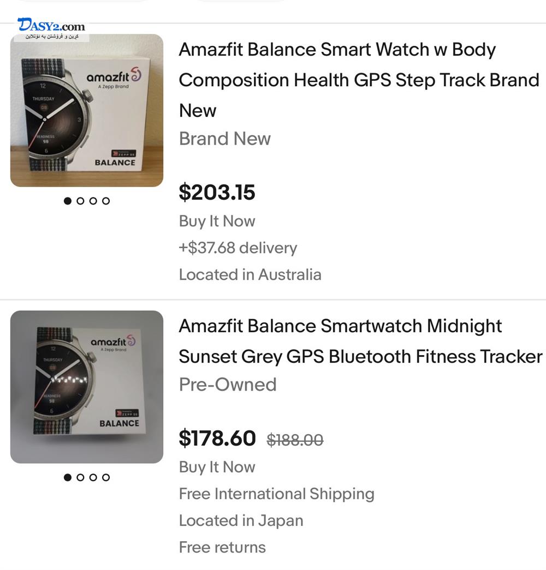Select fourth image dot under brand new listing photo
Image resolution: width=546 pixels, height=570 pixels.
coord(106,201)
